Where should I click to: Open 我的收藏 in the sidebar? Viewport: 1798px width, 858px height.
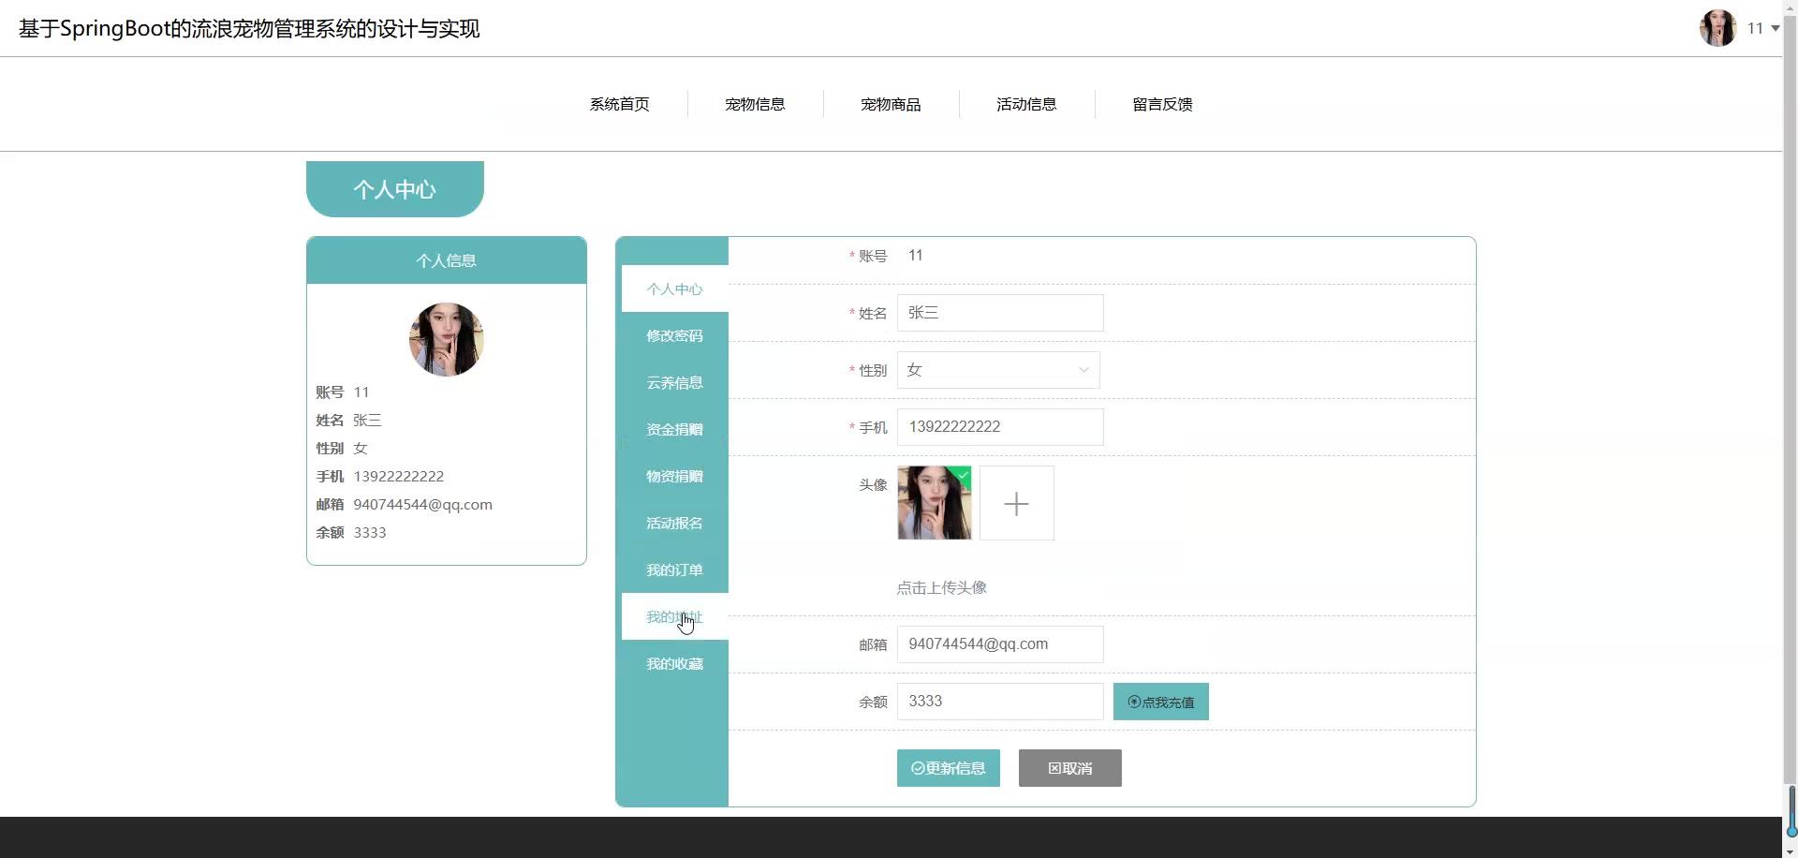coord(674,663)
